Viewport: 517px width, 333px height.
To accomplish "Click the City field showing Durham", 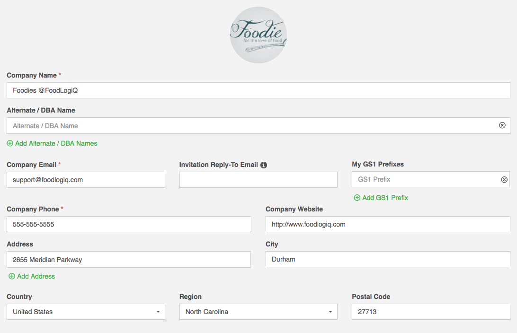I will pyautogui.click(x=388, y=259).
